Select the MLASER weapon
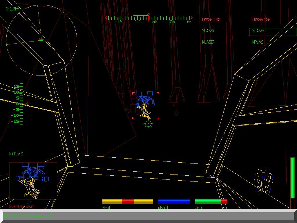The image size is (297, 223). [208, 42]
